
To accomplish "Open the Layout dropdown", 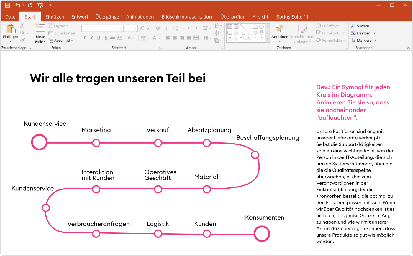I will tap(58, 26).
